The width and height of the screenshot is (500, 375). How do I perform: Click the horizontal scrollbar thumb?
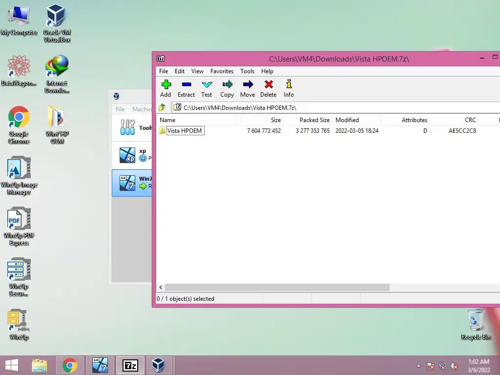[x=277, y=287]
